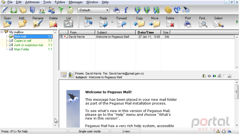Open the Messages menu
This screenshot has height=134, width=239.
point(76,2)
